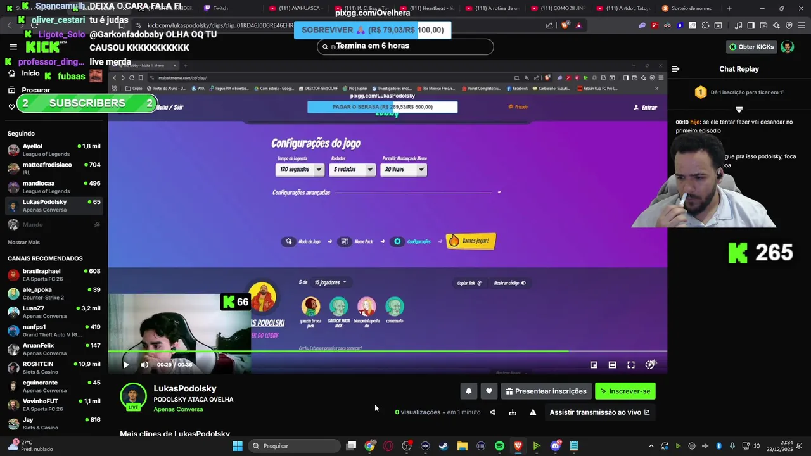Open the Kick hamburger sidebar menu

click(13, 47)
